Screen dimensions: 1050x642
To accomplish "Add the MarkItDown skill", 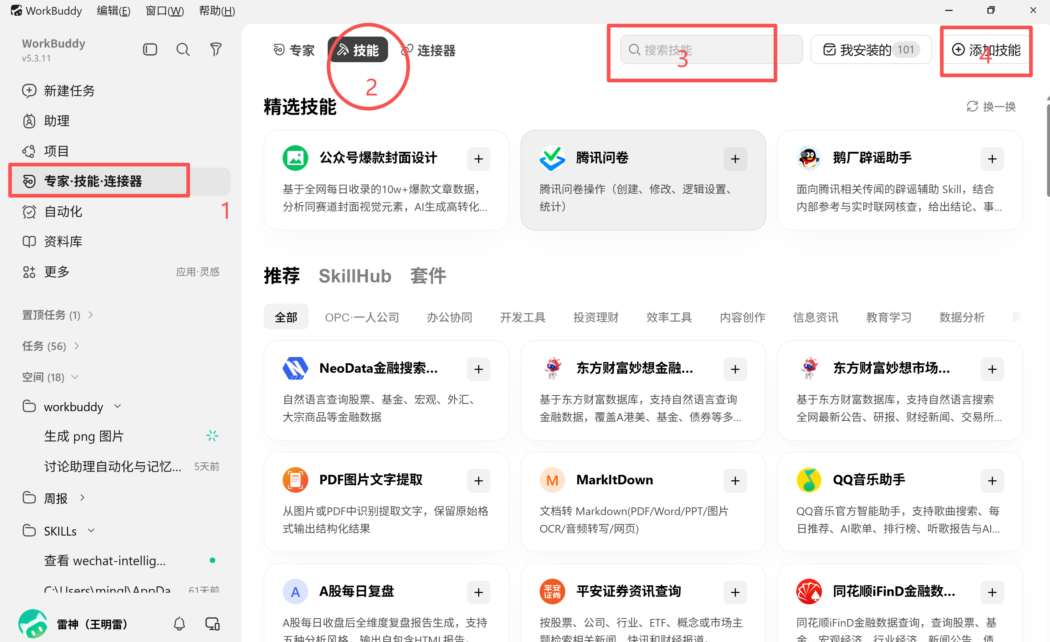I will pyautogui.click(x=735, y=481).
